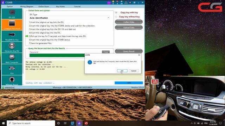Screen dimensions: 225x126
Task: Click the MB000D4C device ID in status bar
Action: (x=10, y=87)
